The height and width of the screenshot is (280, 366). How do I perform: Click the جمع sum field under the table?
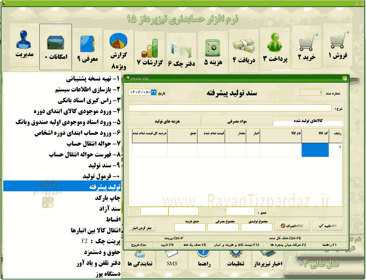click(240, 211)
